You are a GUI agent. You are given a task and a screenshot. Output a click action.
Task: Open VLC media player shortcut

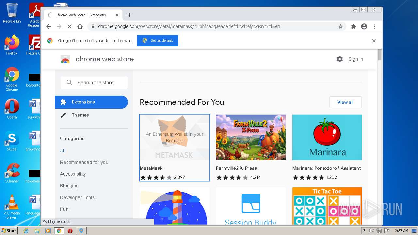click(x=12, y=207)
